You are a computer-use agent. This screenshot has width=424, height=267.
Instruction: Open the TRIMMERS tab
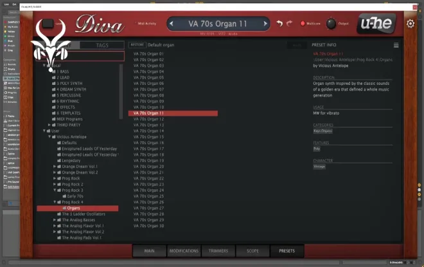(218, 251)
